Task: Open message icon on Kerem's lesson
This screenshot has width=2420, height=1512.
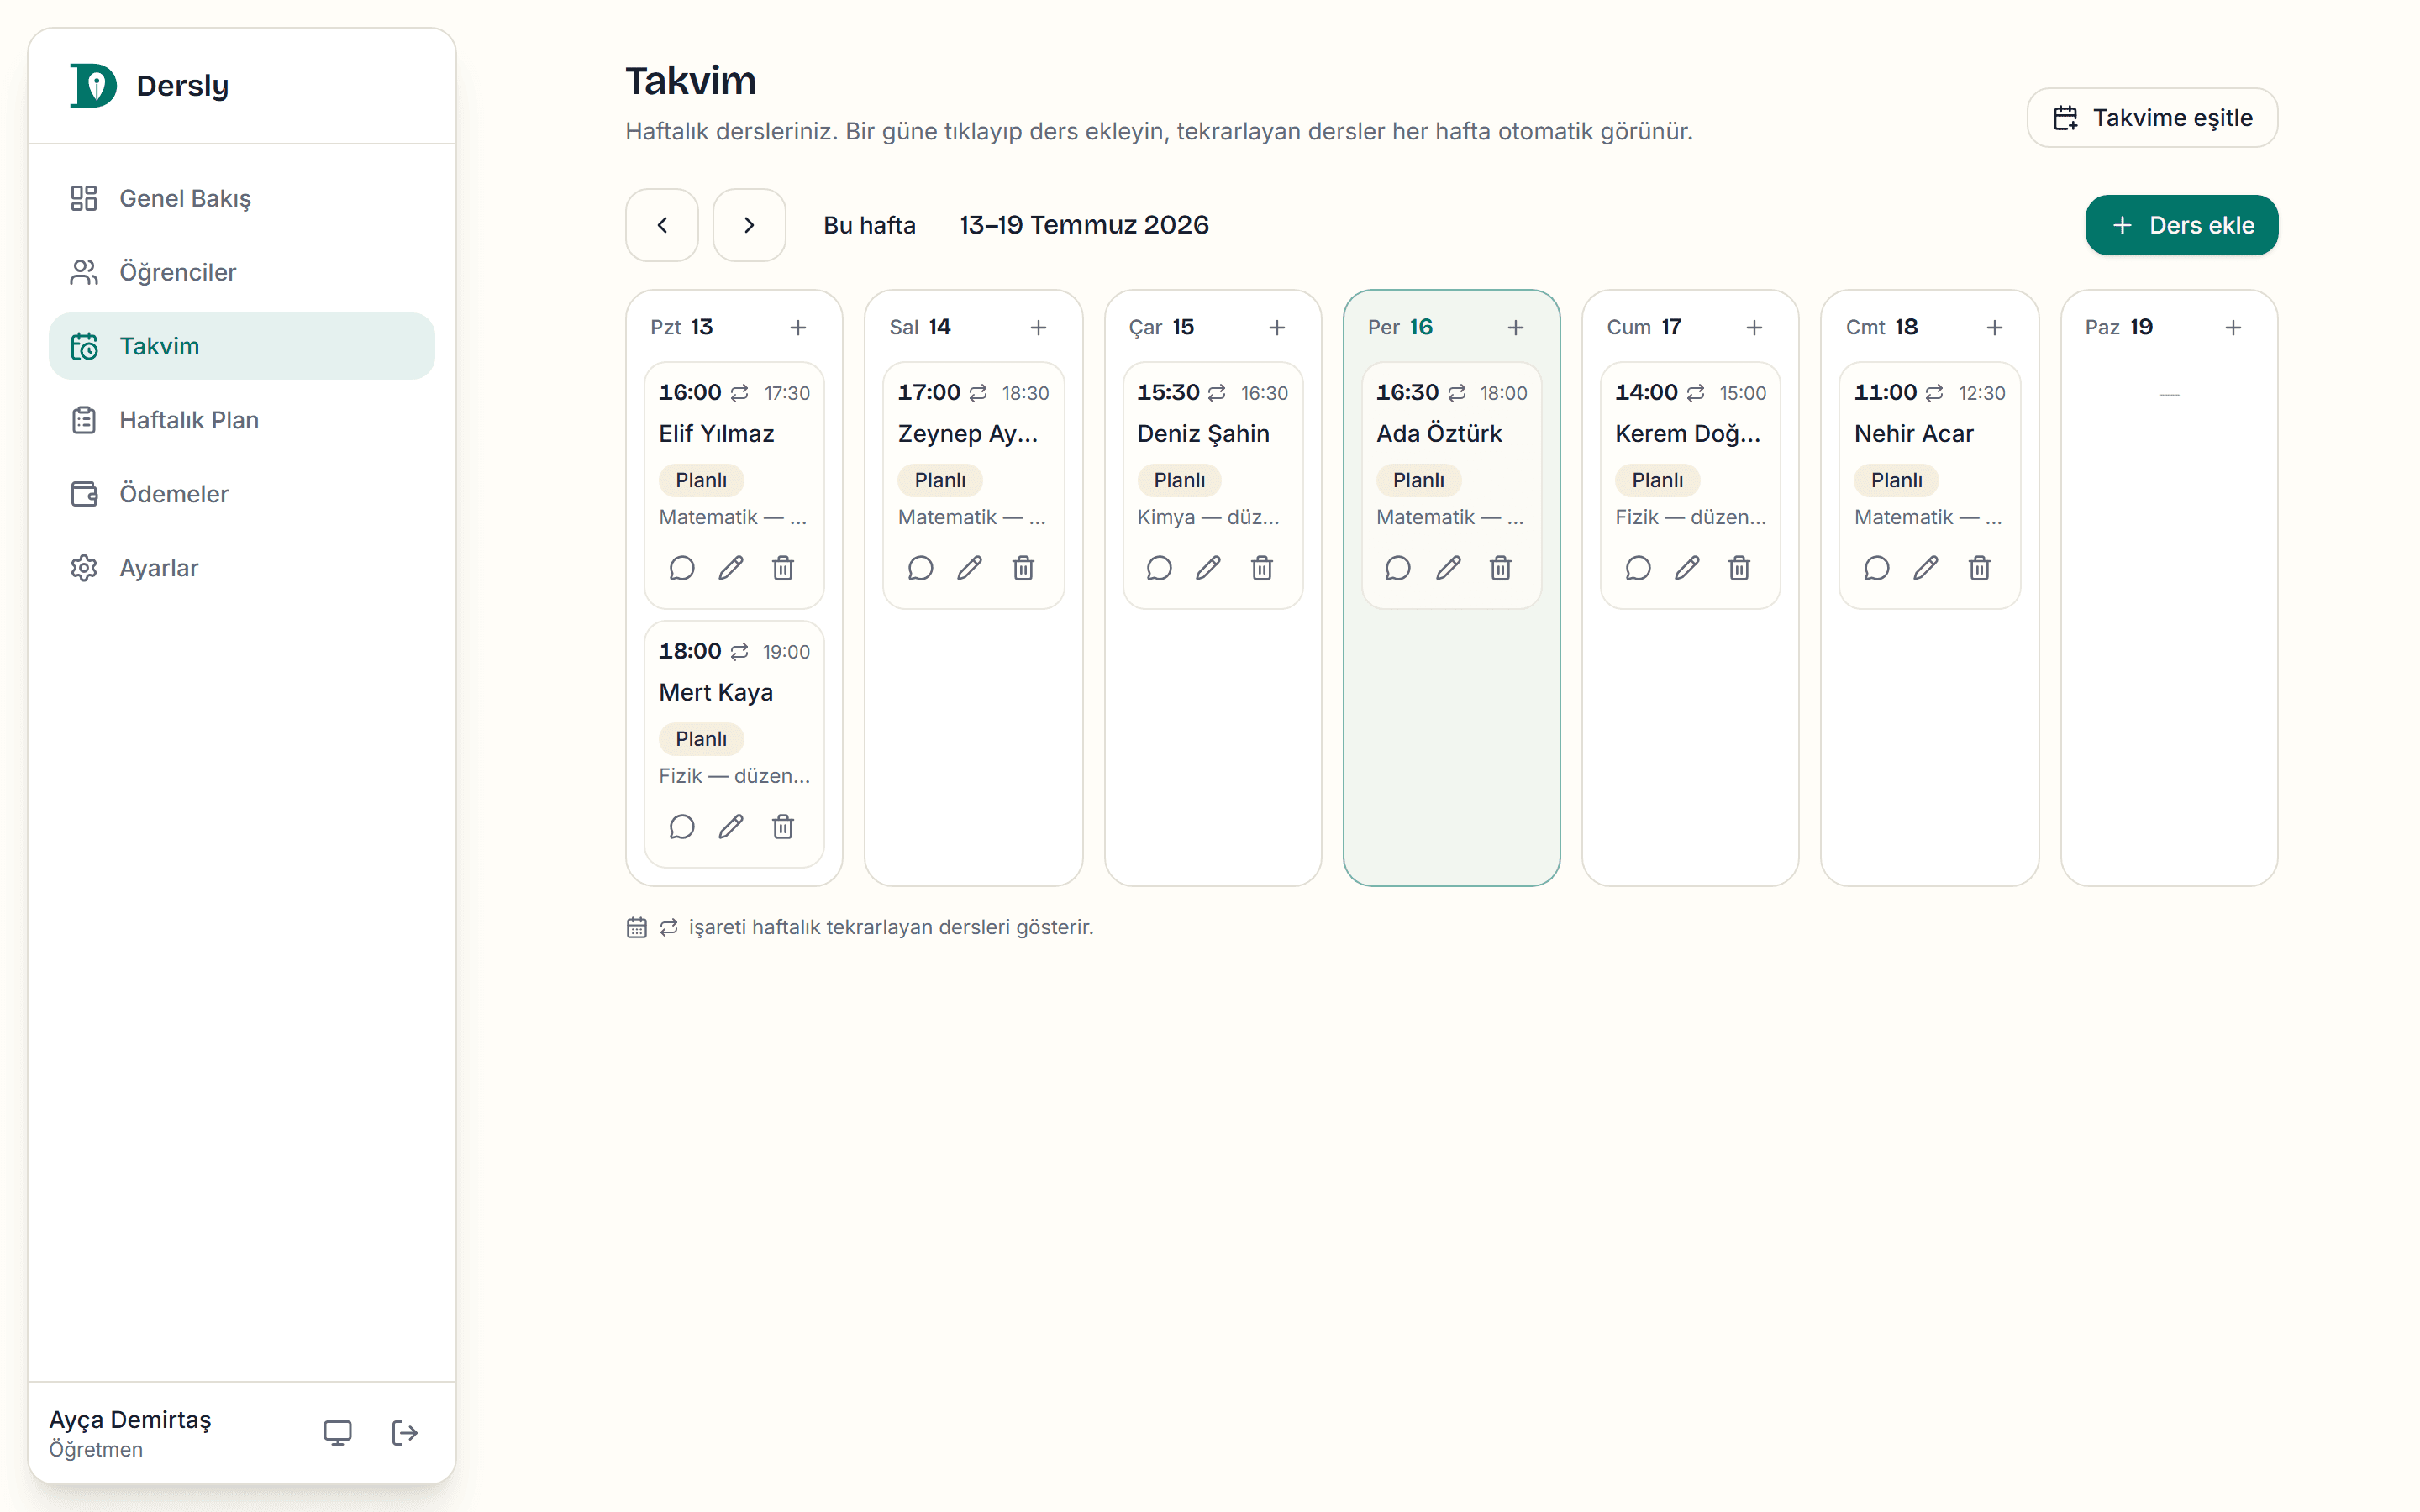Action: (1637, 568)
